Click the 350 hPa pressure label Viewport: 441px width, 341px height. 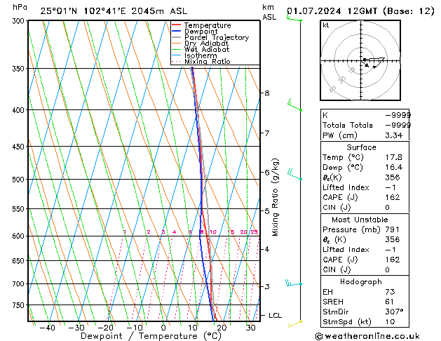[x=20, y=69]
